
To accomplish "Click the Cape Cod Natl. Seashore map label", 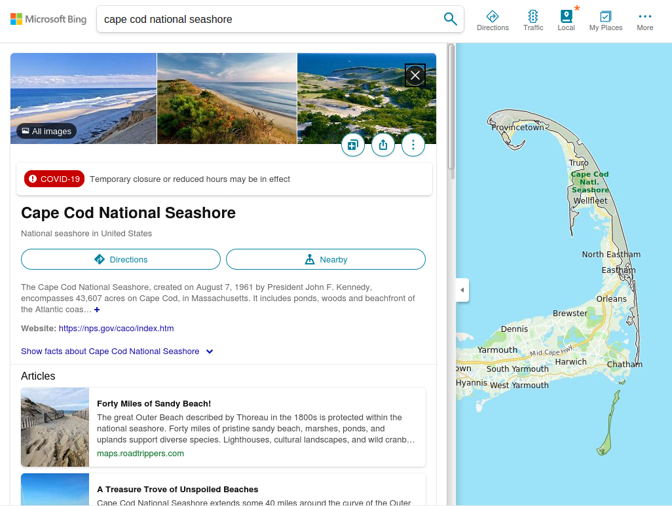I will [x=590, y=182].
